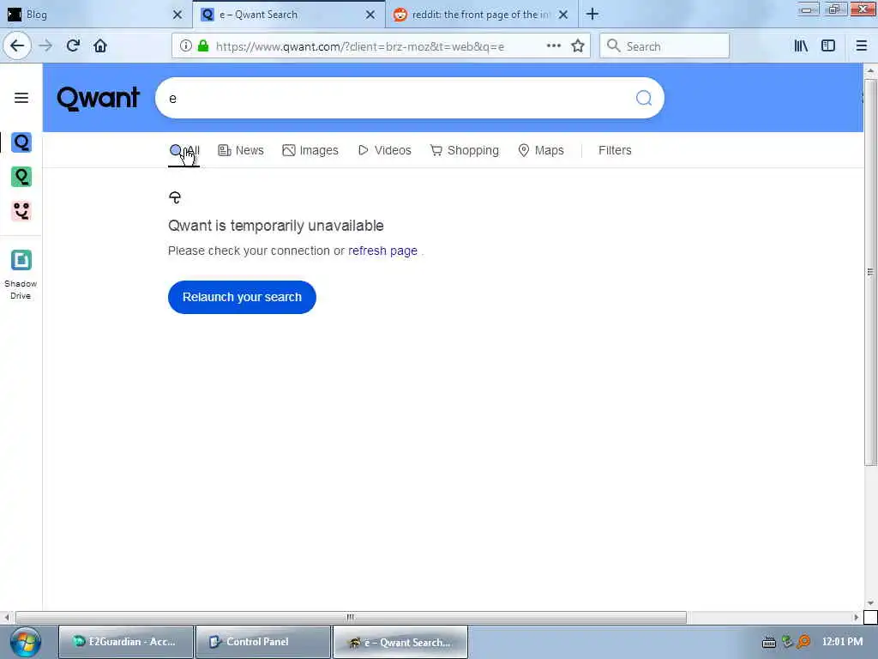Click the scroll-up arrow of vertical scrollbar
This screenshot has width=878, height=659.
[x=870, y=71]
